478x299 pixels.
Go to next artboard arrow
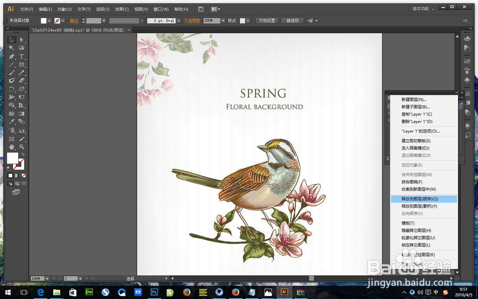coord(87,278)
